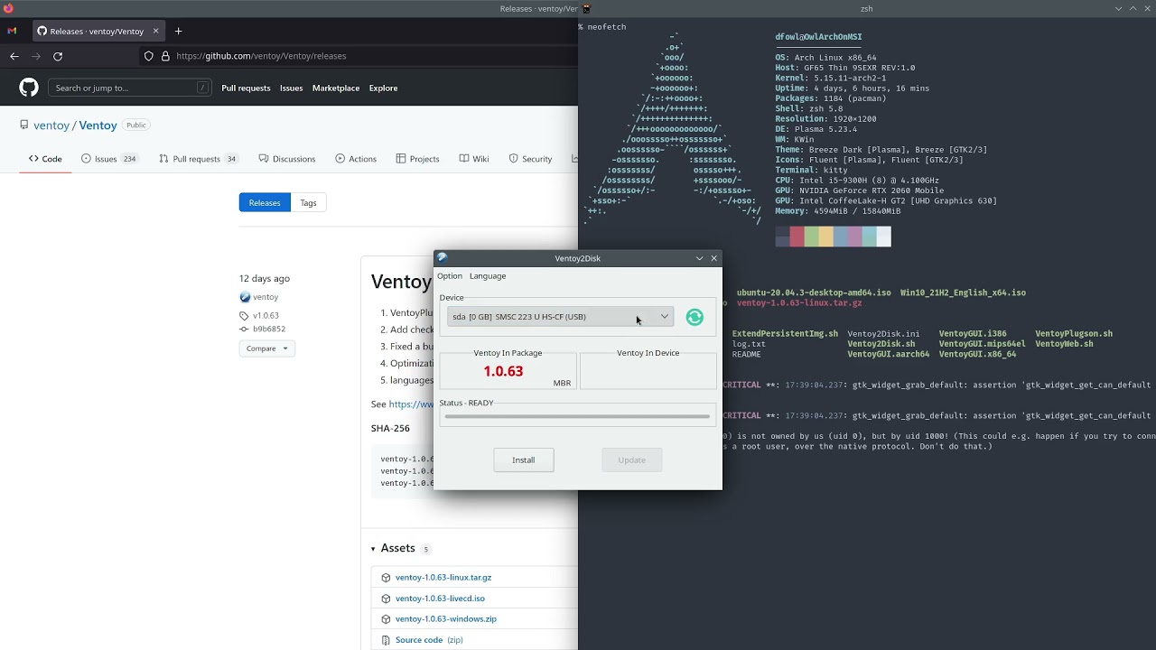The height and width of the screenshot is (650, 1156).
Task: Open Issues in the GitHub top navigation
Action: 292,88
